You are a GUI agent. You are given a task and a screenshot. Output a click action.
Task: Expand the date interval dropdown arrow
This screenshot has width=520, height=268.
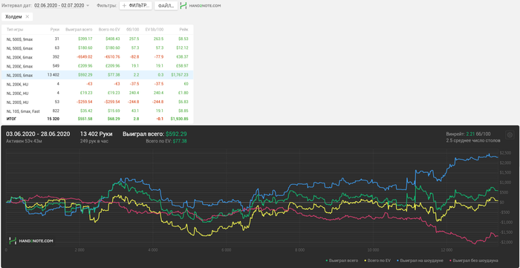(x=88, y=6)
